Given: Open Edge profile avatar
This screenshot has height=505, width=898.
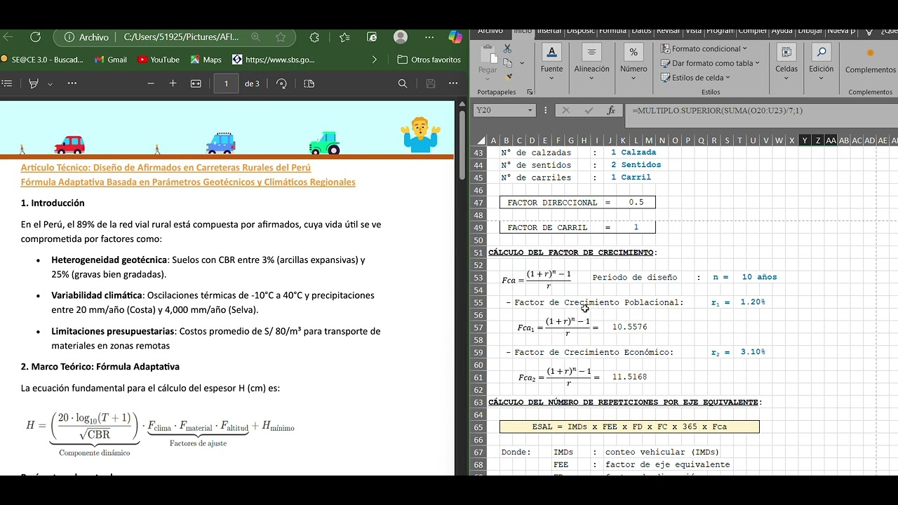Looking at the screenshot, I should [x=401, y=37].
